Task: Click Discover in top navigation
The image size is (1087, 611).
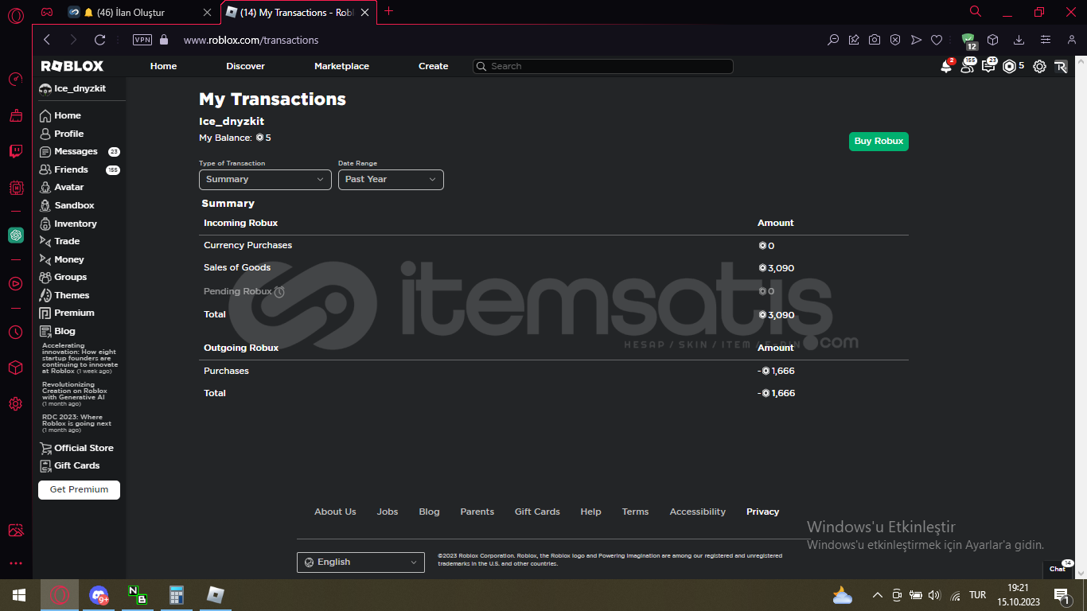Action: (245, 66)
